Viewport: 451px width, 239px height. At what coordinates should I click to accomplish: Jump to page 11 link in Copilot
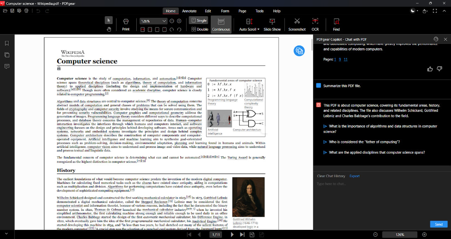pyautogui.click(x=345, y=59)
